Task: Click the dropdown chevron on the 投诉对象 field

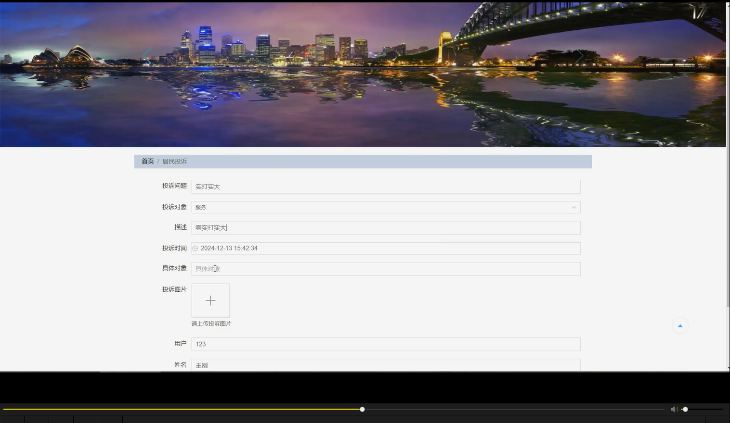Action: coord(574,207)
